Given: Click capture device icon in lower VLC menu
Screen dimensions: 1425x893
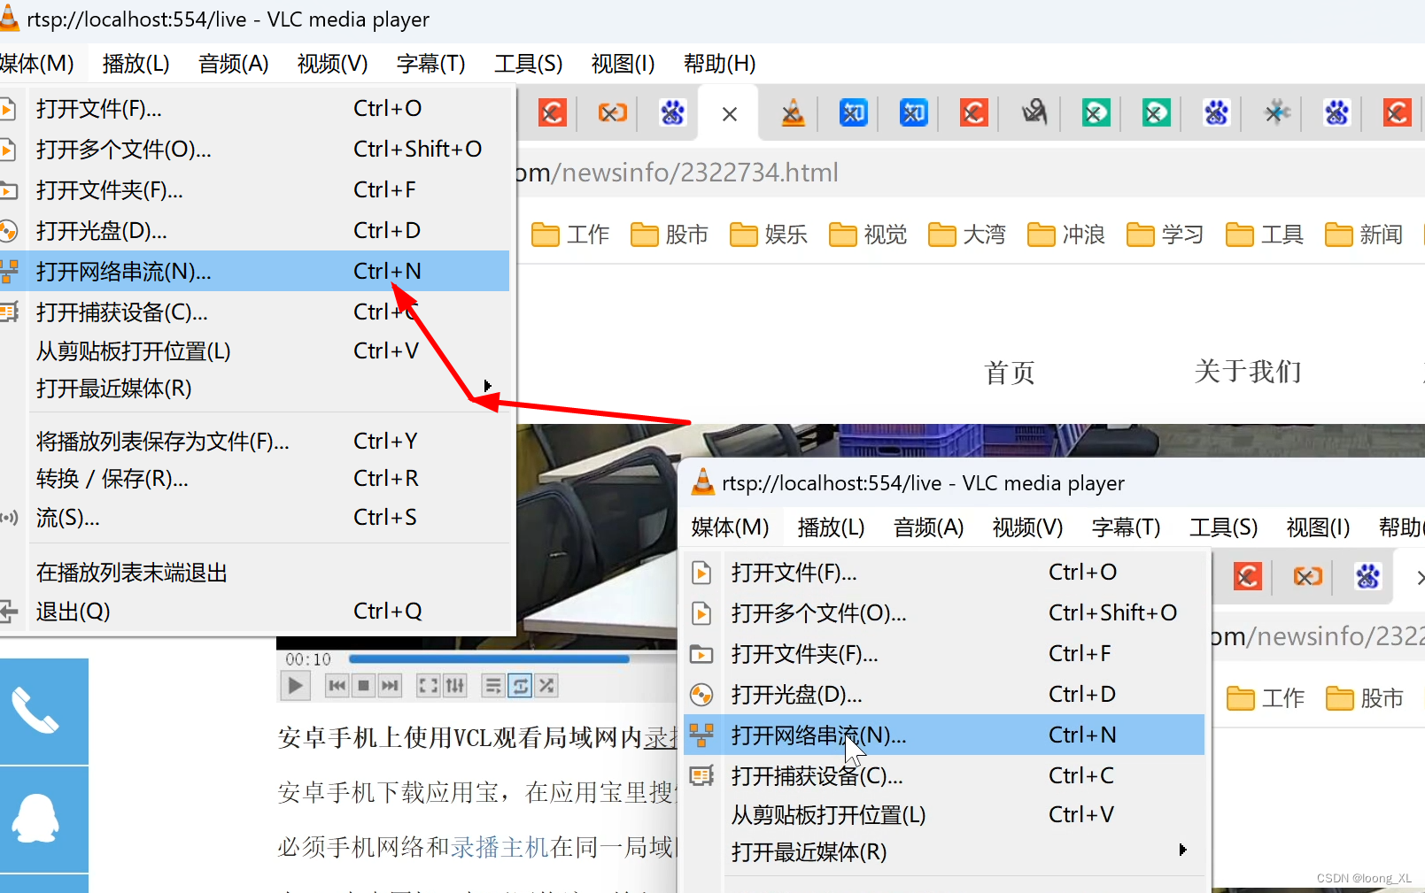Looking at the screenshot, I should tap(701, 776).
